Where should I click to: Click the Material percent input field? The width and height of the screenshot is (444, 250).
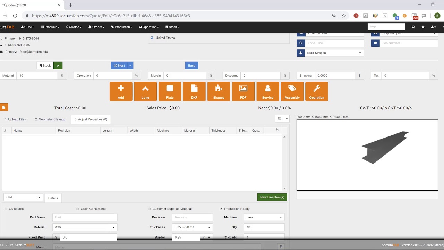[37, 76]
